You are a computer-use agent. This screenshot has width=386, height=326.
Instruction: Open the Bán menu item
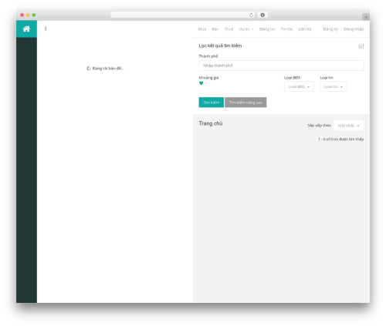pos(215,29)
